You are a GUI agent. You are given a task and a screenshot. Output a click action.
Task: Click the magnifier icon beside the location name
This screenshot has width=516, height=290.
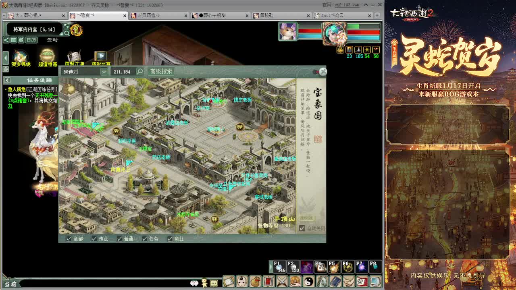point(67,33)
